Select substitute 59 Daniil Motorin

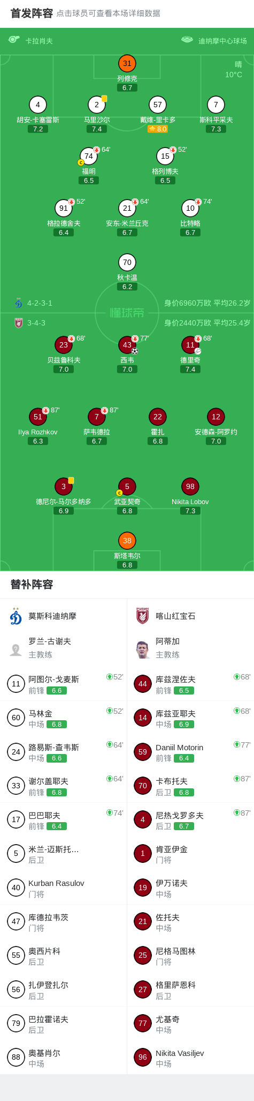[190, 752]
